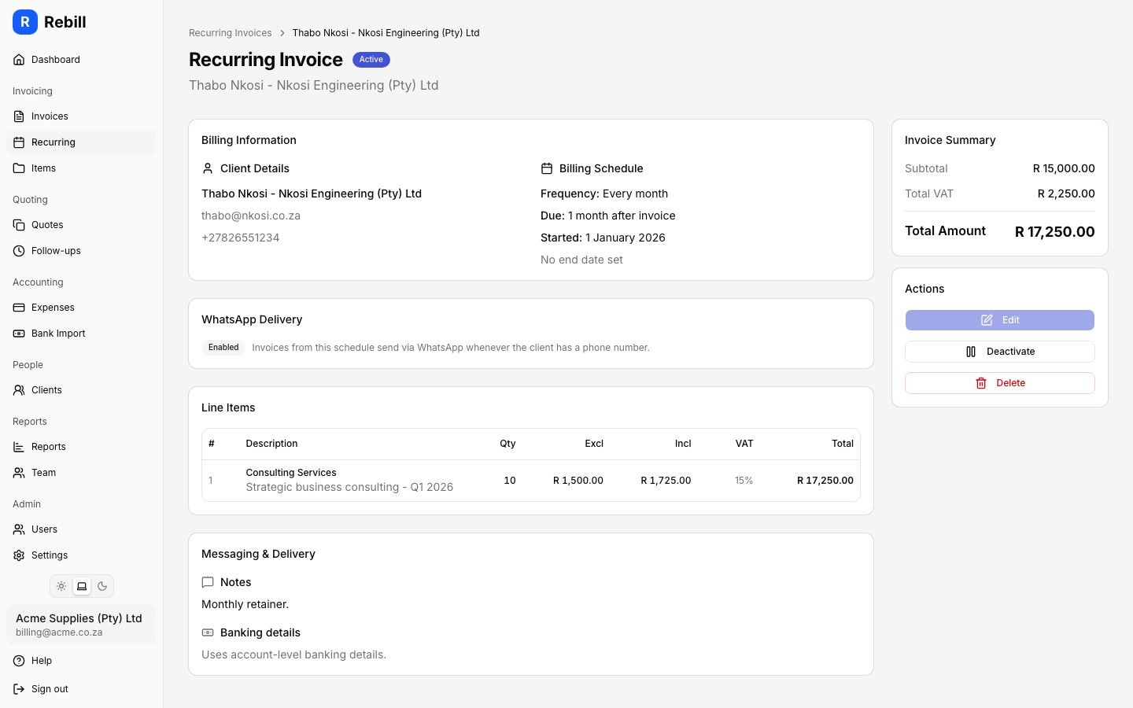This screenshot has height=708, width=1133.
Task: Open the Dashboard home icon
Action: click(19, 60)
